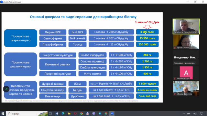This screenshot has height=116, width=207.
Task: Click the Барда box
Action: [77, 90]
